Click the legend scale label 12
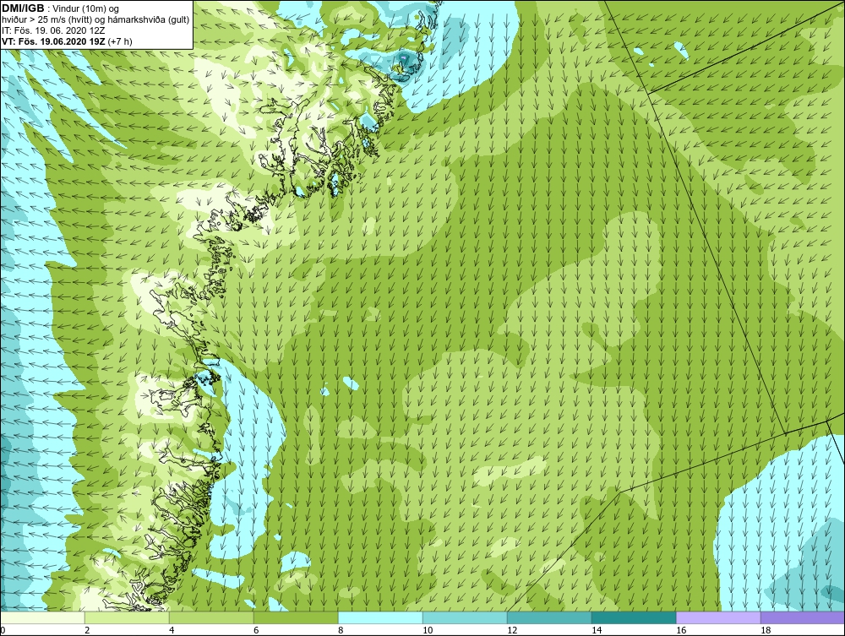845x636 pixels. tap(512, 630)
